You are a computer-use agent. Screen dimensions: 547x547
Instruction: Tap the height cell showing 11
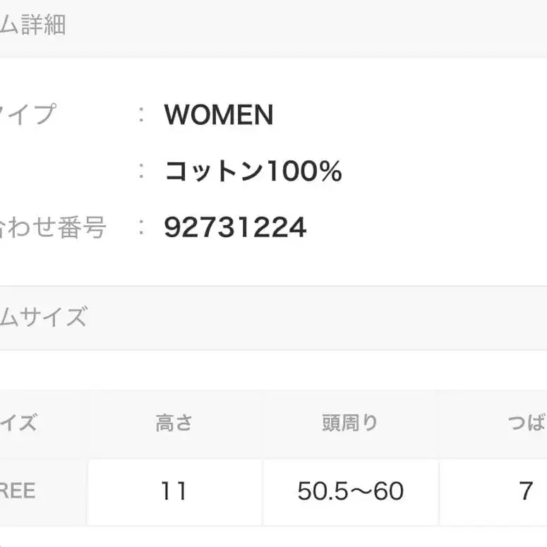[174, 491]
